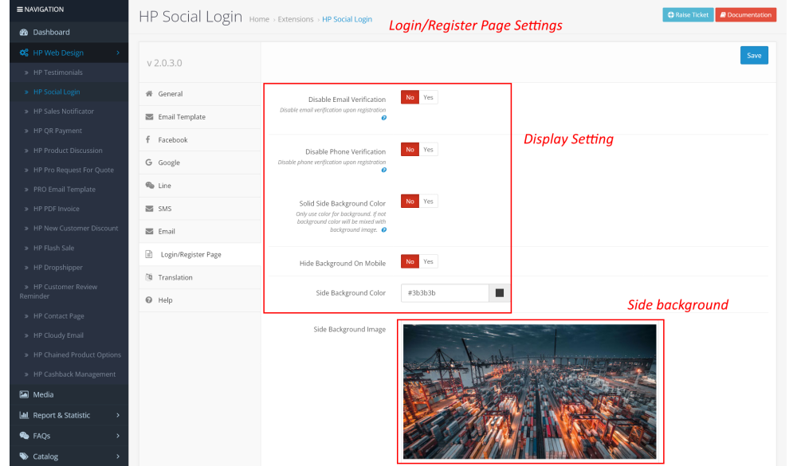Open the Documentation button

coord(746,15)
